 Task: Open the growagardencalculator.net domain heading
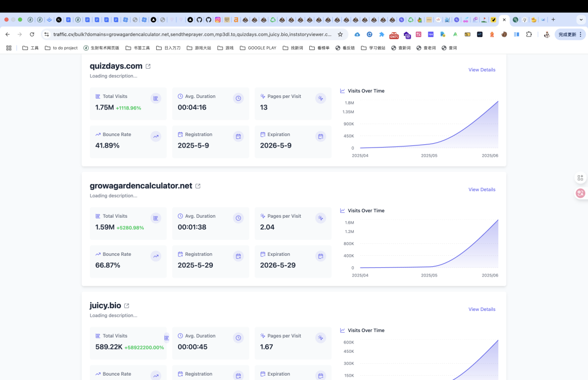(x=140, y=186)
